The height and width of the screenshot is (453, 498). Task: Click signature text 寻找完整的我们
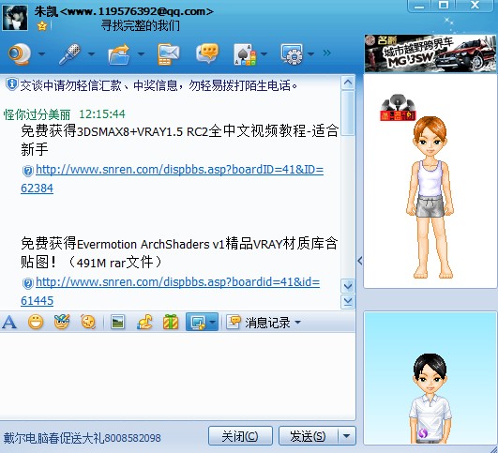point(141,25)
